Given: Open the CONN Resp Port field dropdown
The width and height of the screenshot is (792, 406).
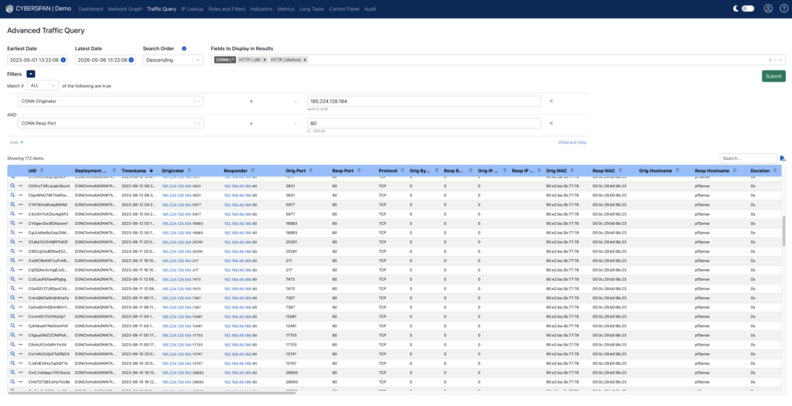Looking at the screenshot, I should click(x=111, y=123).
